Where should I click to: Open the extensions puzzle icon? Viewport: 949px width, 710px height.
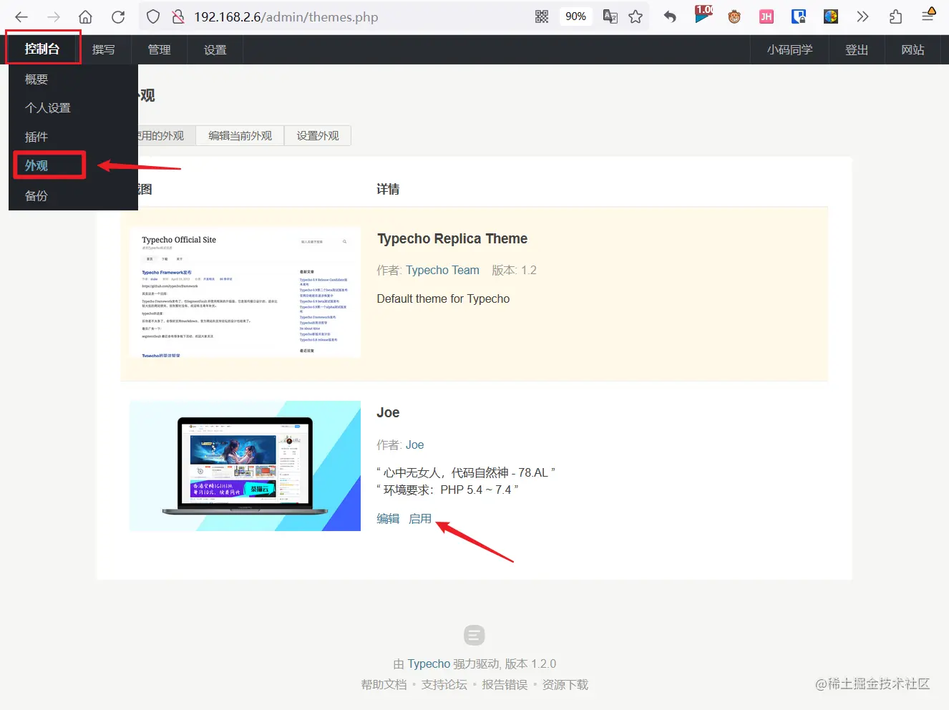pos(895,16)
